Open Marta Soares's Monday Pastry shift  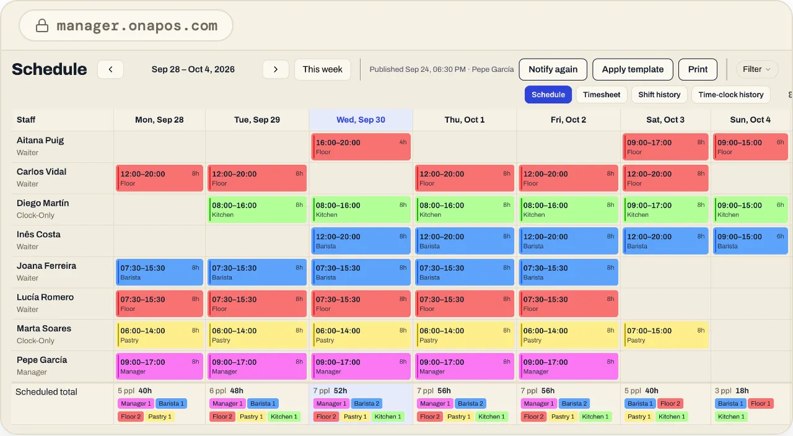(x=159, y=335)
